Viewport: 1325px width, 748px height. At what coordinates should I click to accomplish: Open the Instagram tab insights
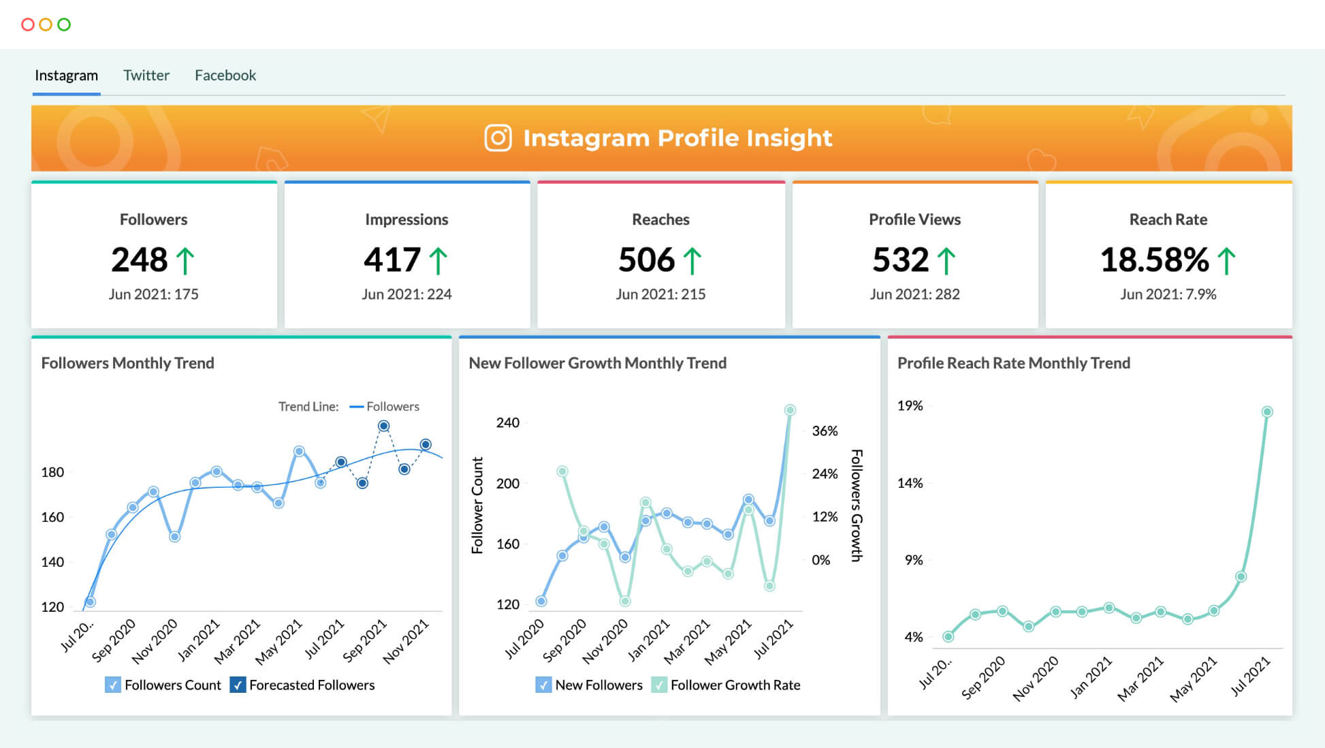tap(65, 76)
